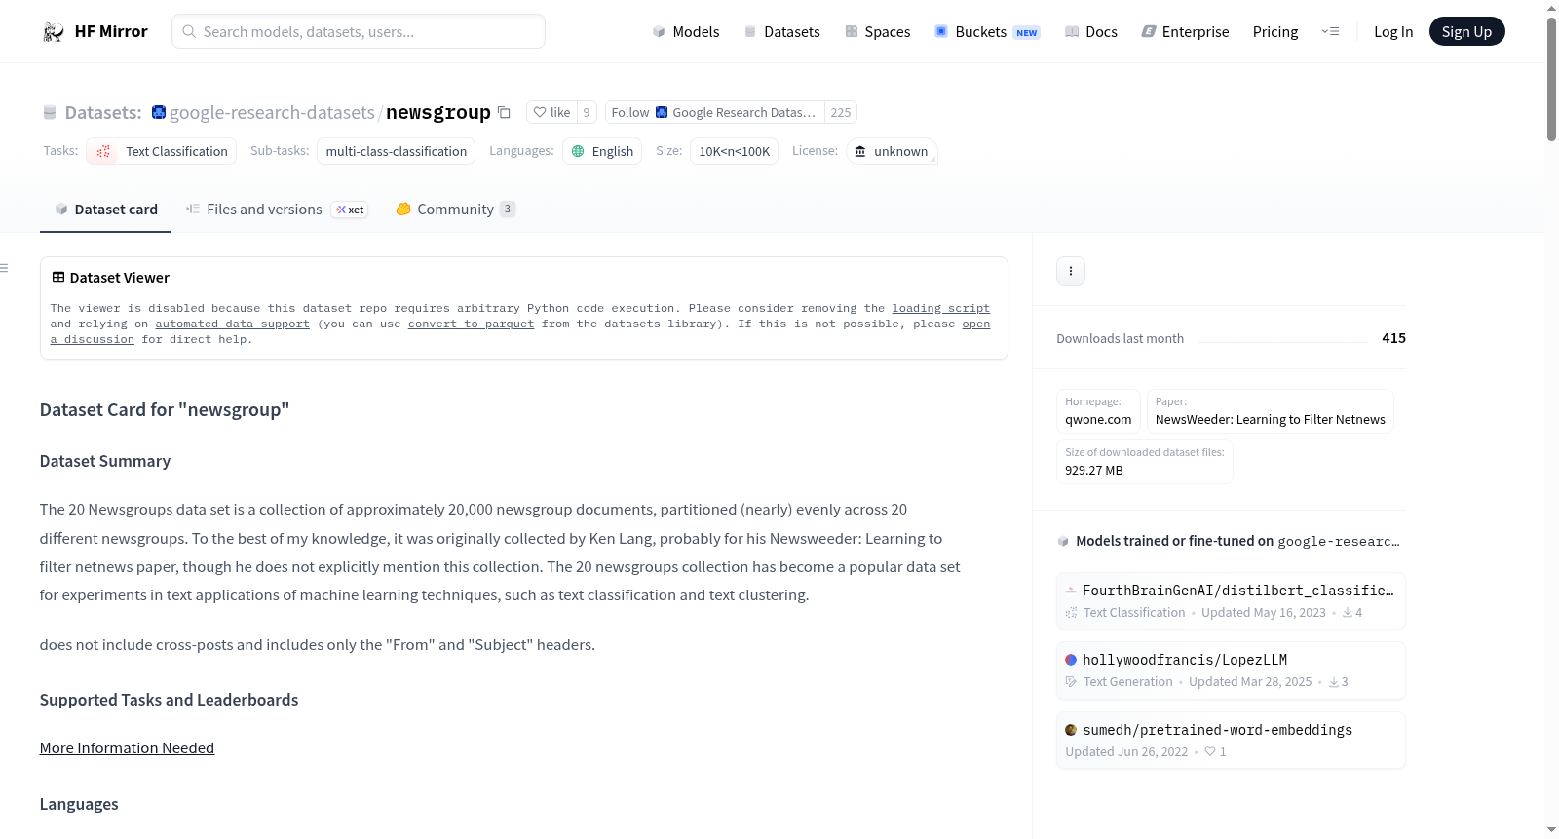
Task: Click the newsgroup dataset title
Action: tap(438, 113)
